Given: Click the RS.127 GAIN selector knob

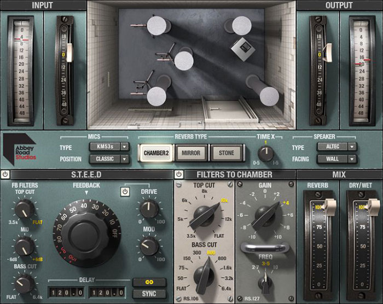Looking at the screenshot, I should click(265, 215).
